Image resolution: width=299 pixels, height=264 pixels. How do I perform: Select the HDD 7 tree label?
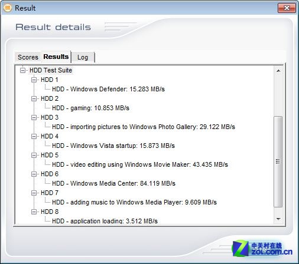(x=50, y=193)
